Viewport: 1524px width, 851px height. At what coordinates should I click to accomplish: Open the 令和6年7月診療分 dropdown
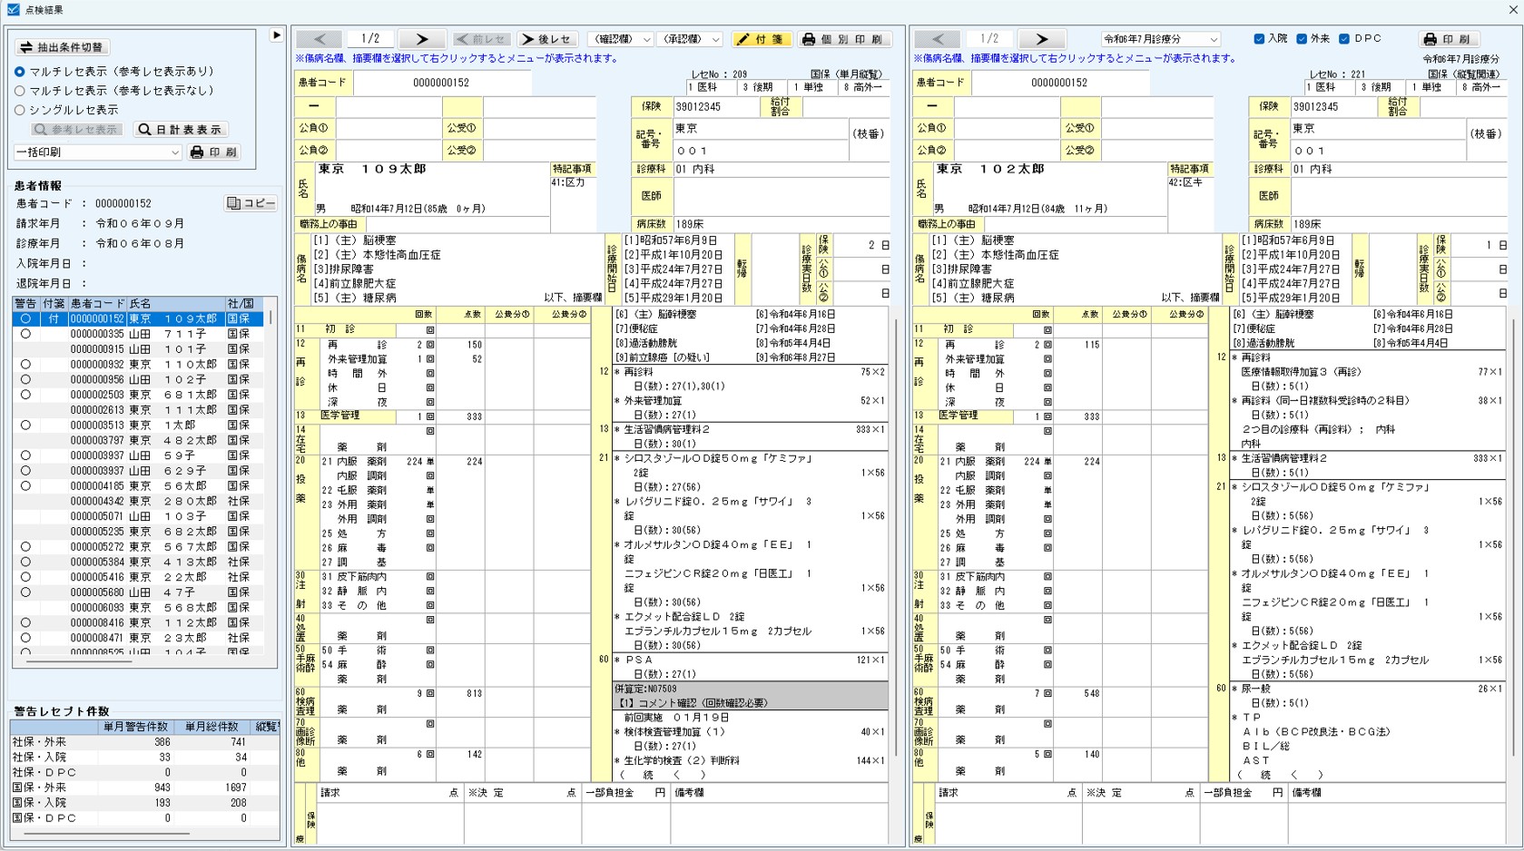click(1159, 39)
